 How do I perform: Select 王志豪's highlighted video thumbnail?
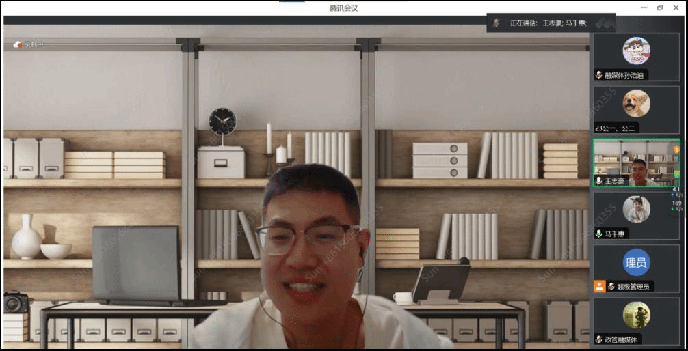[x=635, y=163]
